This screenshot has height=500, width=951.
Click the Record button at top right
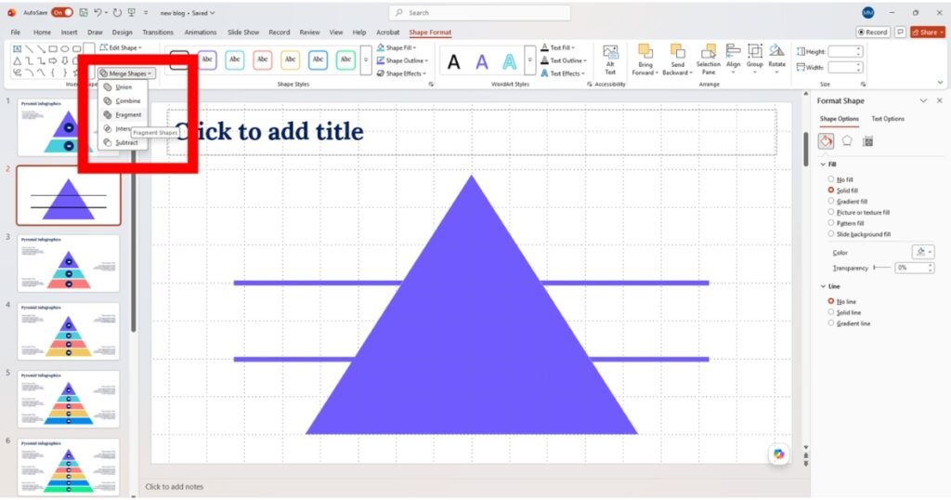point(873,33)
